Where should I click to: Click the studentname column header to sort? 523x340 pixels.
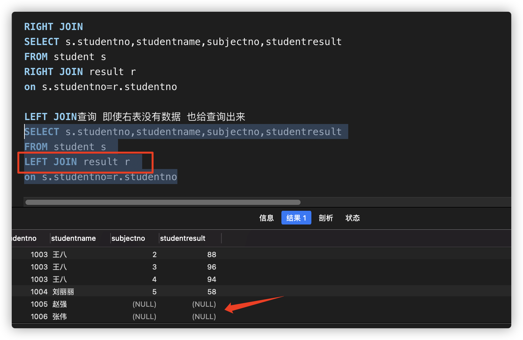pyautogui.click(x=73, y=238)
